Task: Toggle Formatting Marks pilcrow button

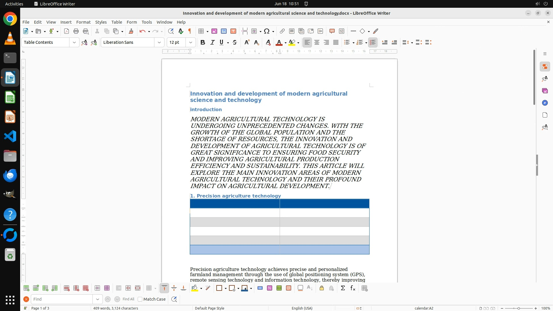Action: tap(190, 31)
